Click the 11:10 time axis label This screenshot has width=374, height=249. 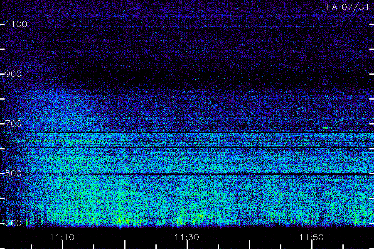62,237
